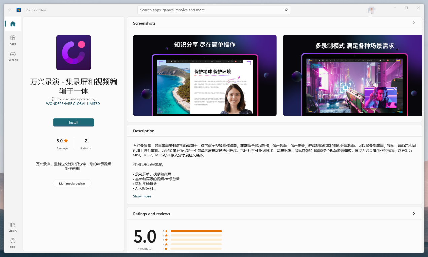Image resolution: width=428 pixels, height=257 pixels.
Task: Click the info icon beside Provided and updated by
Action: click(x=53, y=99)
